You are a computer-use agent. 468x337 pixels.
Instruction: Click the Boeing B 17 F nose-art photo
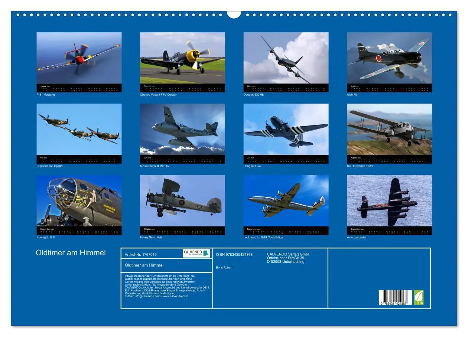(79, 201)
